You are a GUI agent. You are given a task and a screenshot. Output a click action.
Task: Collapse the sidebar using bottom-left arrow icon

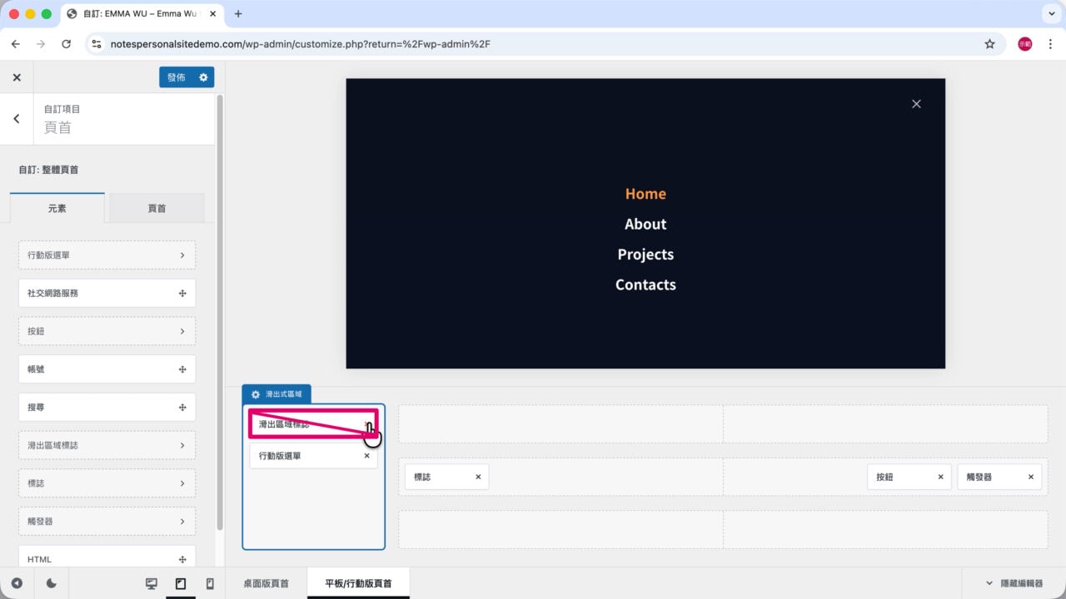pos(17,584)
